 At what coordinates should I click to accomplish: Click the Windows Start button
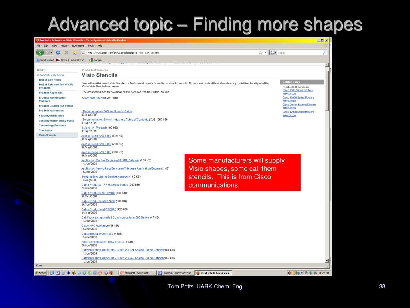click(41, 273)
